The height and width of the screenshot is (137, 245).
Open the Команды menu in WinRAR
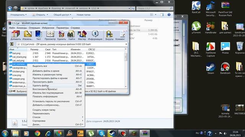coord(22,28)
